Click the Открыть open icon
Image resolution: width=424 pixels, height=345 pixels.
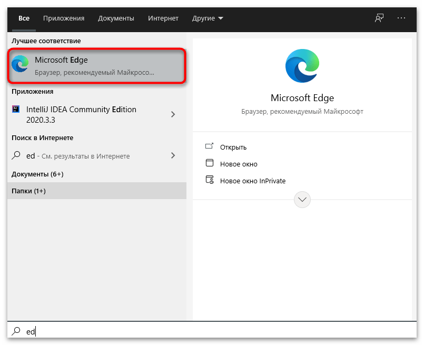pos(210,147)
